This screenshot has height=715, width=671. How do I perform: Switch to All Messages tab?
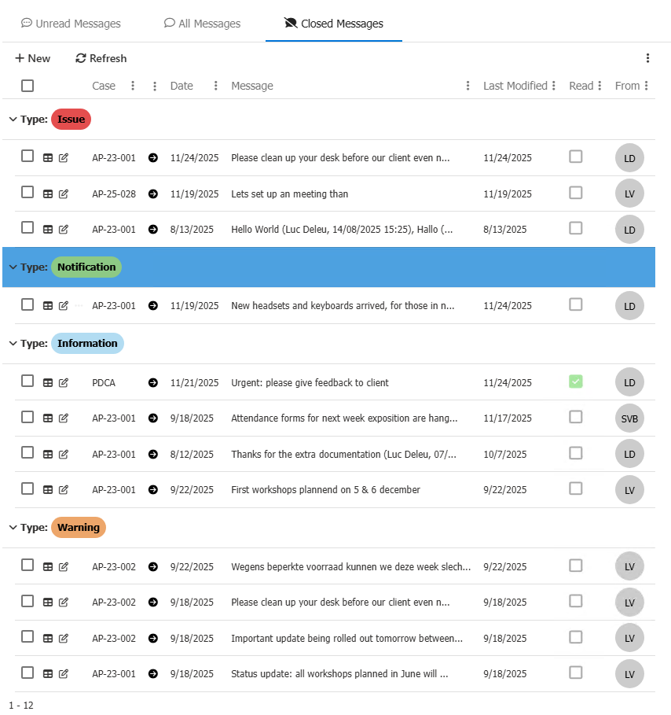[202, 24]
